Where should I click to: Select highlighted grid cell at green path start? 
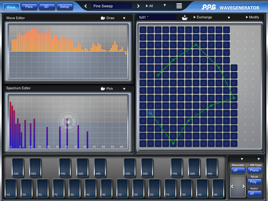[x=150, y=113]
